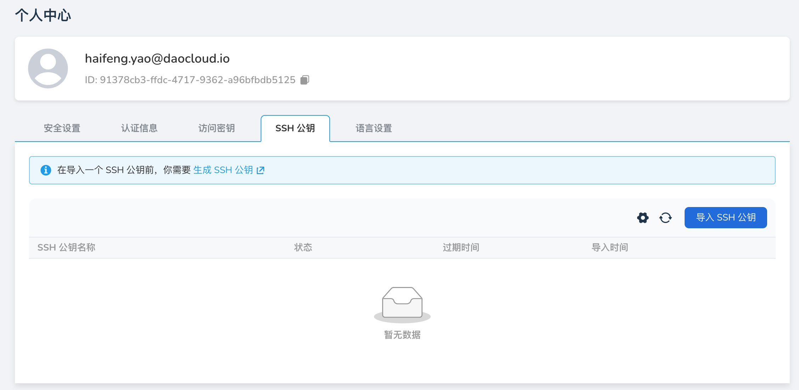Click the empty data inbox illustration
Screen dimensions: 799x390
pyautogui.click(x=402, y=304)
